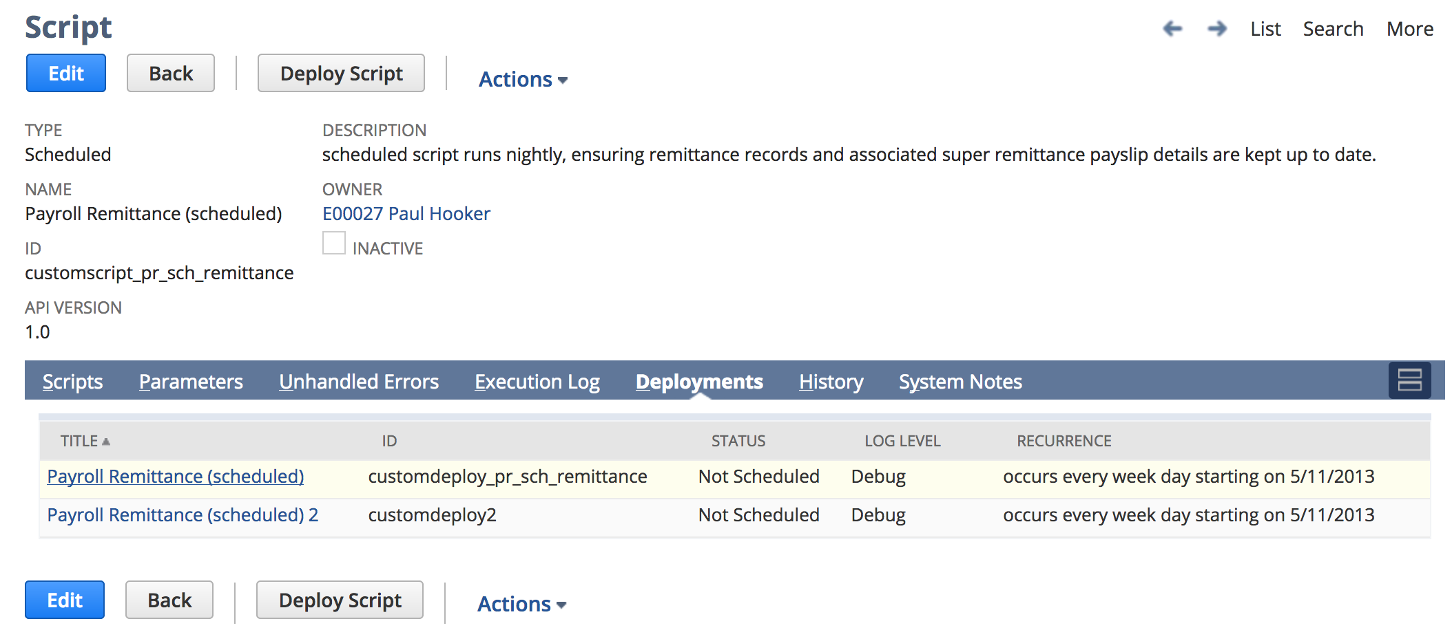Viewport: 1452px width, 630px height.
Task: Click customdeploy_pr_sch_remittance ID cell
Action: click(x=508, y=477)
